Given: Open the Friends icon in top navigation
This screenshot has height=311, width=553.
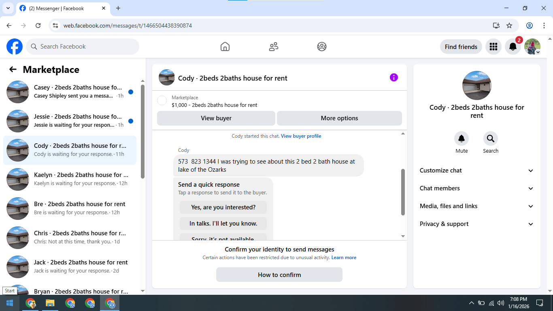Looking at the screenshot, I should point(274,47).
